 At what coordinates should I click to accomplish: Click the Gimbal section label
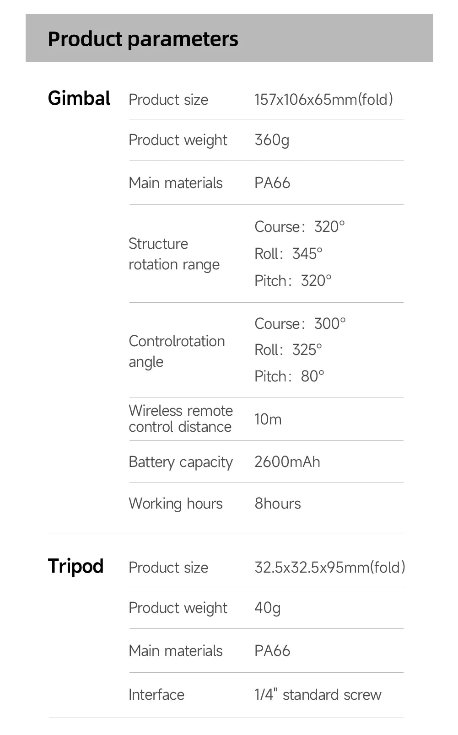point(79,98)
